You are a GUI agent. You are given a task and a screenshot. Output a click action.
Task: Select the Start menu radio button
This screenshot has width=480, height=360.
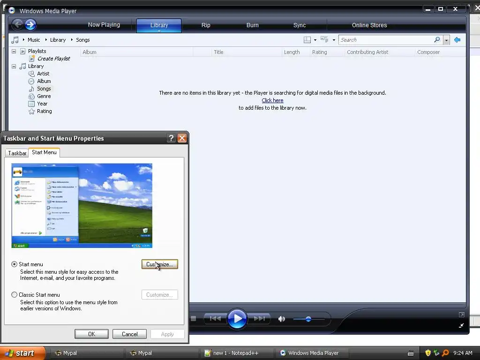[14, 264]
